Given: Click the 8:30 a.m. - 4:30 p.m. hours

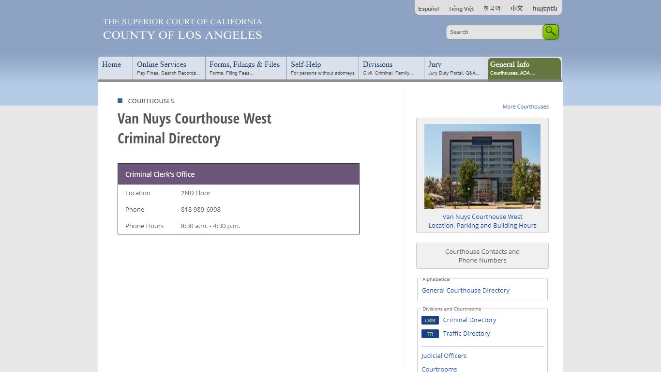Looking at the screenshot, I should click(x=210, y=226).
